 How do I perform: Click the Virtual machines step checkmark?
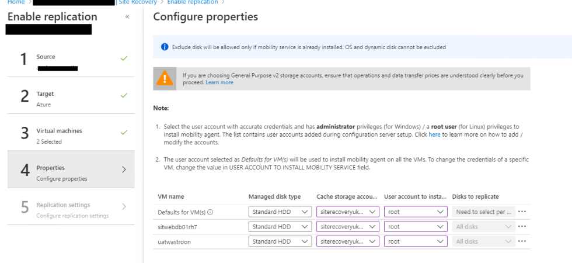124,132
